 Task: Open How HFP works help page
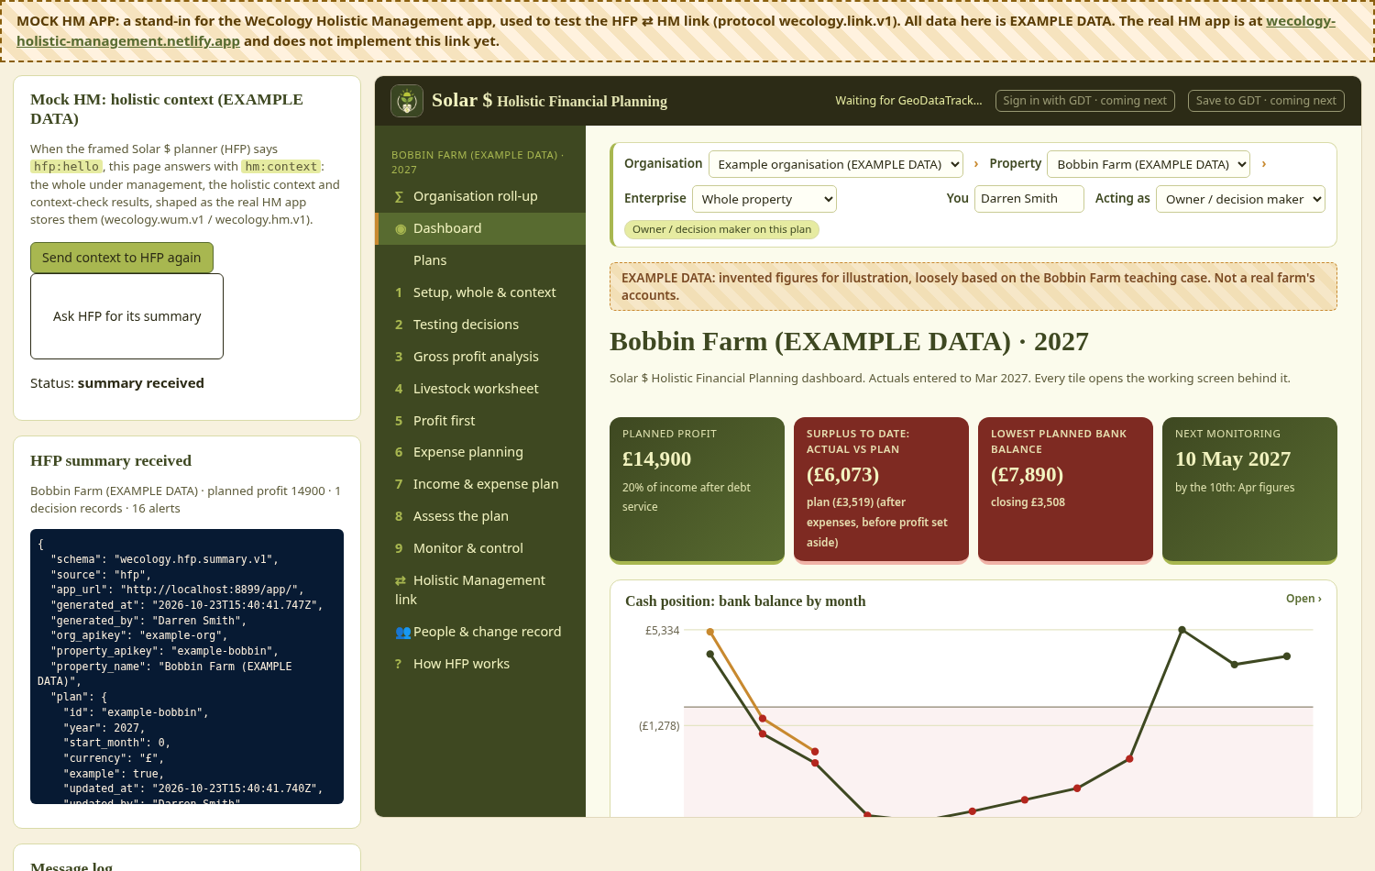(480, 664)
